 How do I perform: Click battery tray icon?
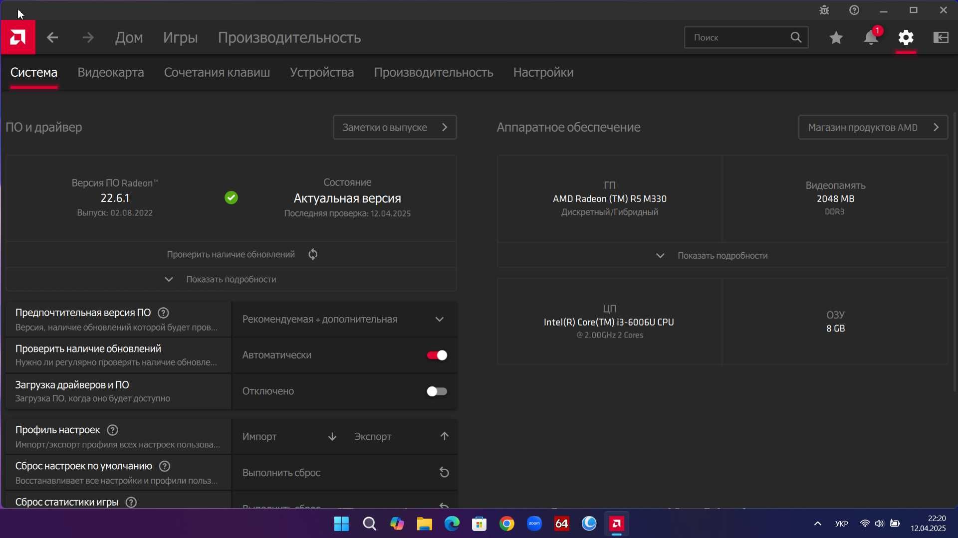pos(895,524)
